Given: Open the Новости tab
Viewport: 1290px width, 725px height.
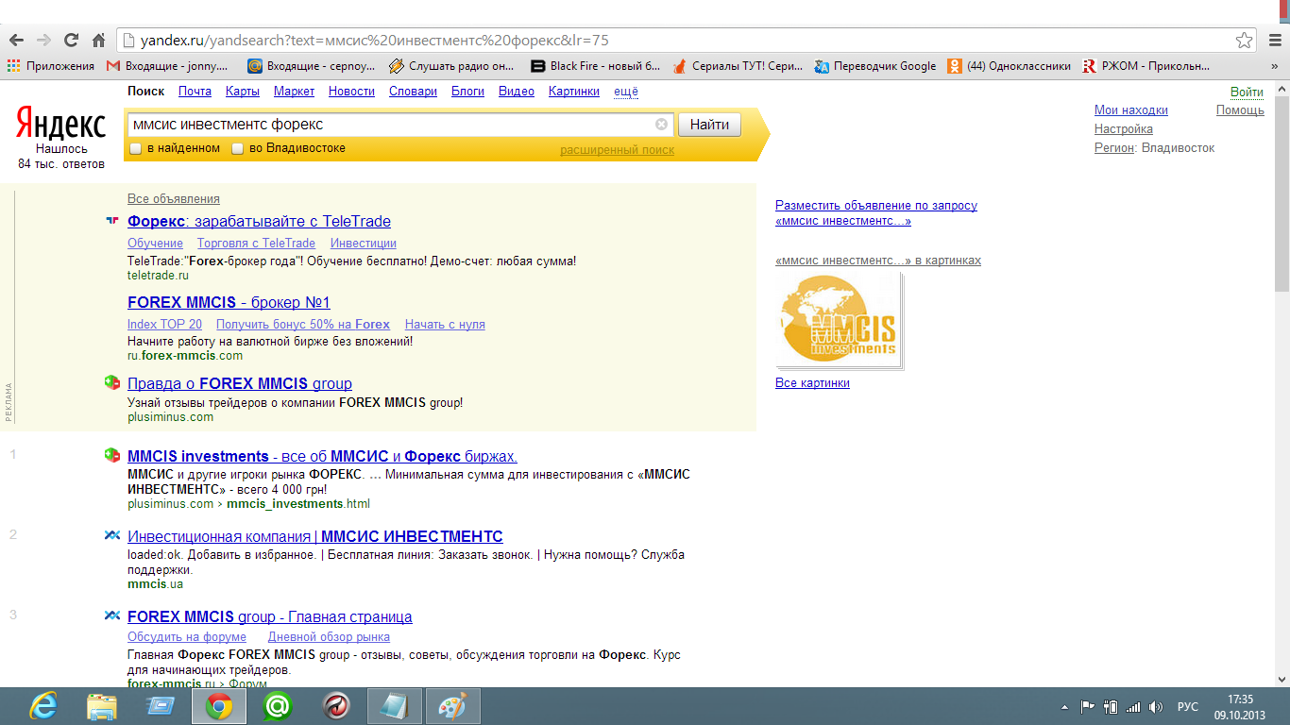Looking at the screenshot, I should (351, 92).
